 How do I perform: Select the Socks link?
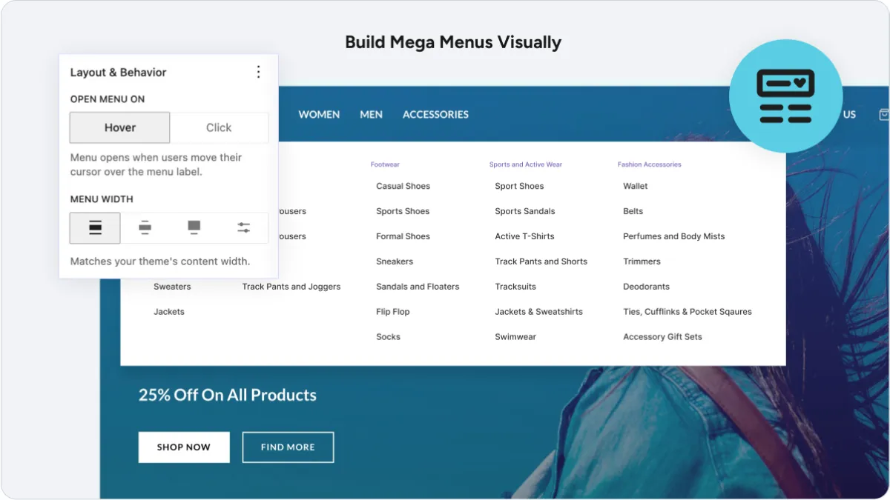pyautogui.click(x=388, y=337)
